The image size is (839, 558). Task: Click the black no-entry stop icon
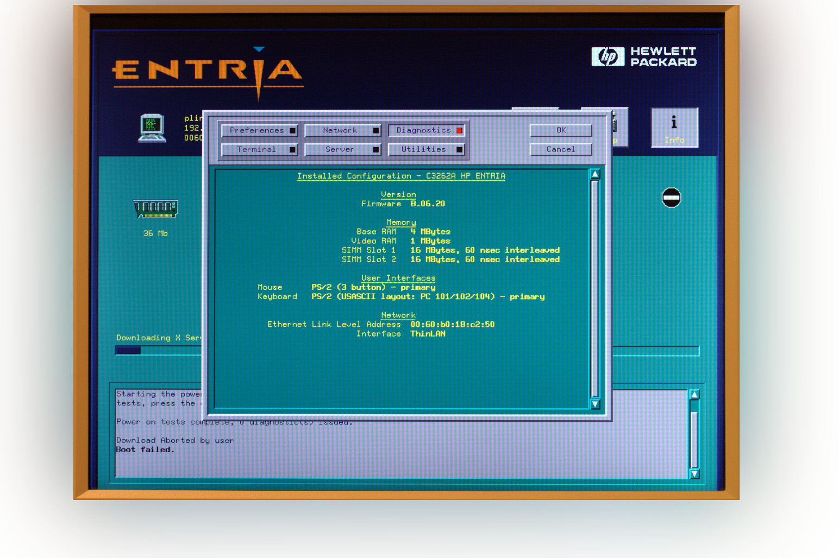pyautogui.click(x=671, y=198)
